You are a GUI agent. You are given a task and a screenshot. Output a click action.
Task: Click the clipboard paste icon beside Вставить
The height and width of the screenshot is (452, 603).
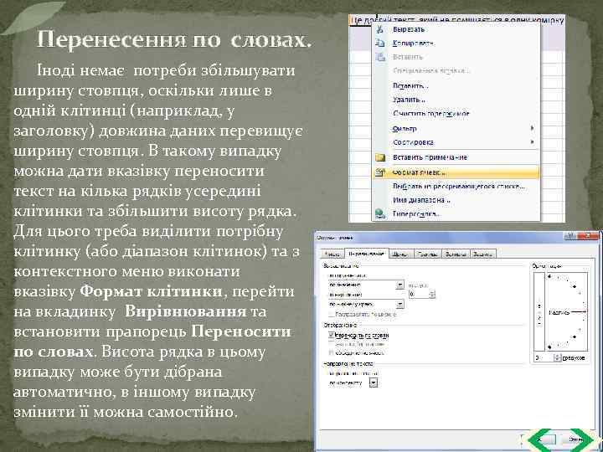coord(380,57)
